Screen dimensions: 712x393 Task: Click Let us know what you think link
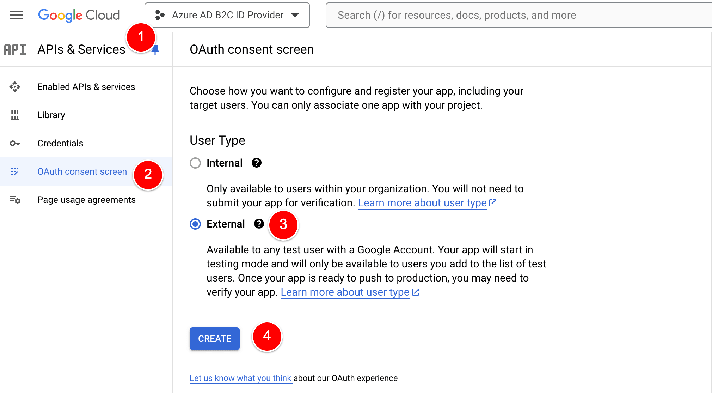click(241, 378)
